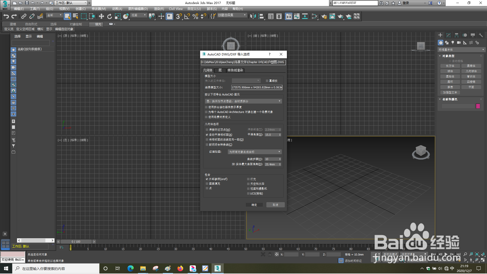
Task: Click the Align tool icon
Action: [x=261, y=16]
